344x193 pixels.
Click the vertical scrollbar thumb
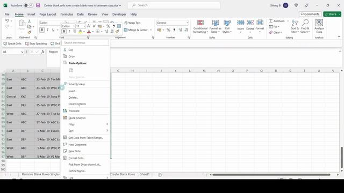click(342, 157)
